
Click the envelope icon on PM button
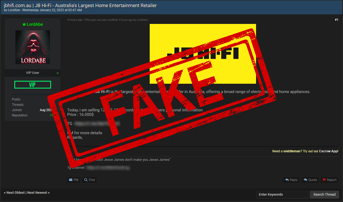[x=70, y=180]
